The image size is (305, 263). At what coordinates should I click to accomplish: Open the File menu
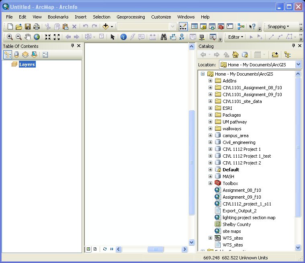pyautogui.click(x=9, y=17)
